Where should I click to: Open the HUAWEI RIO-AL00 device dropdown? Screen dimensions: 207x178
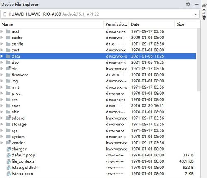(100, 14)
